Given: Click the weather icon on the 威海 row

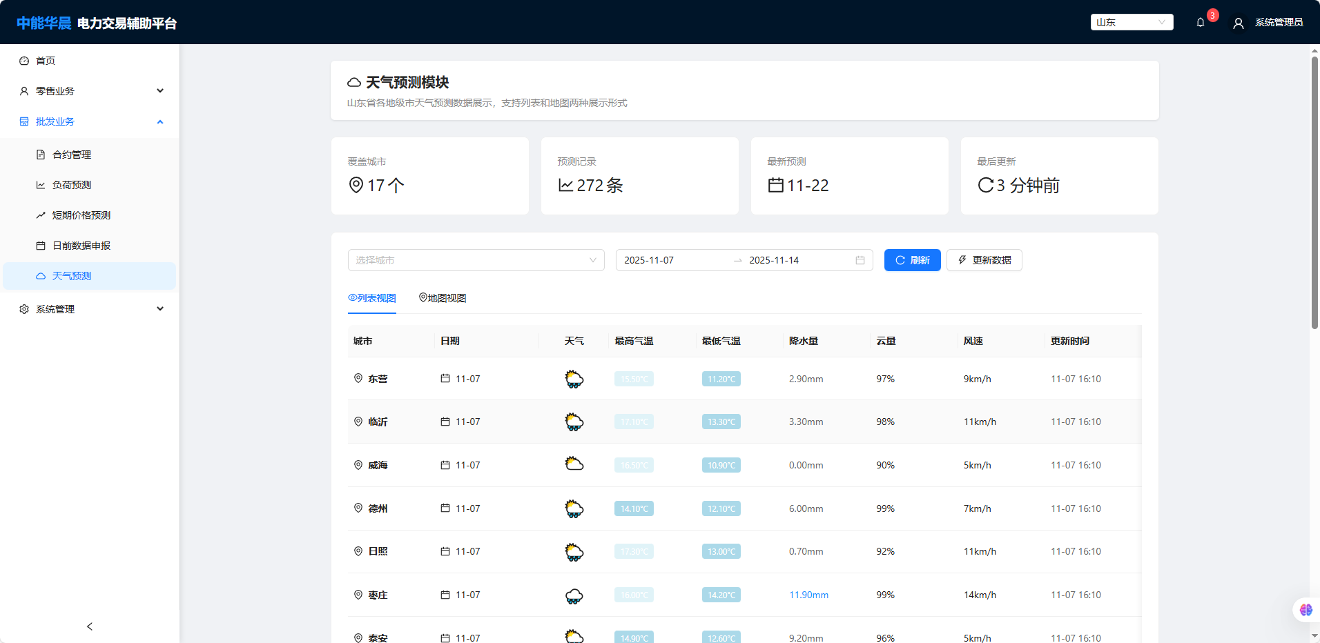Looking at the screenshot, I should tap(574, 464).
